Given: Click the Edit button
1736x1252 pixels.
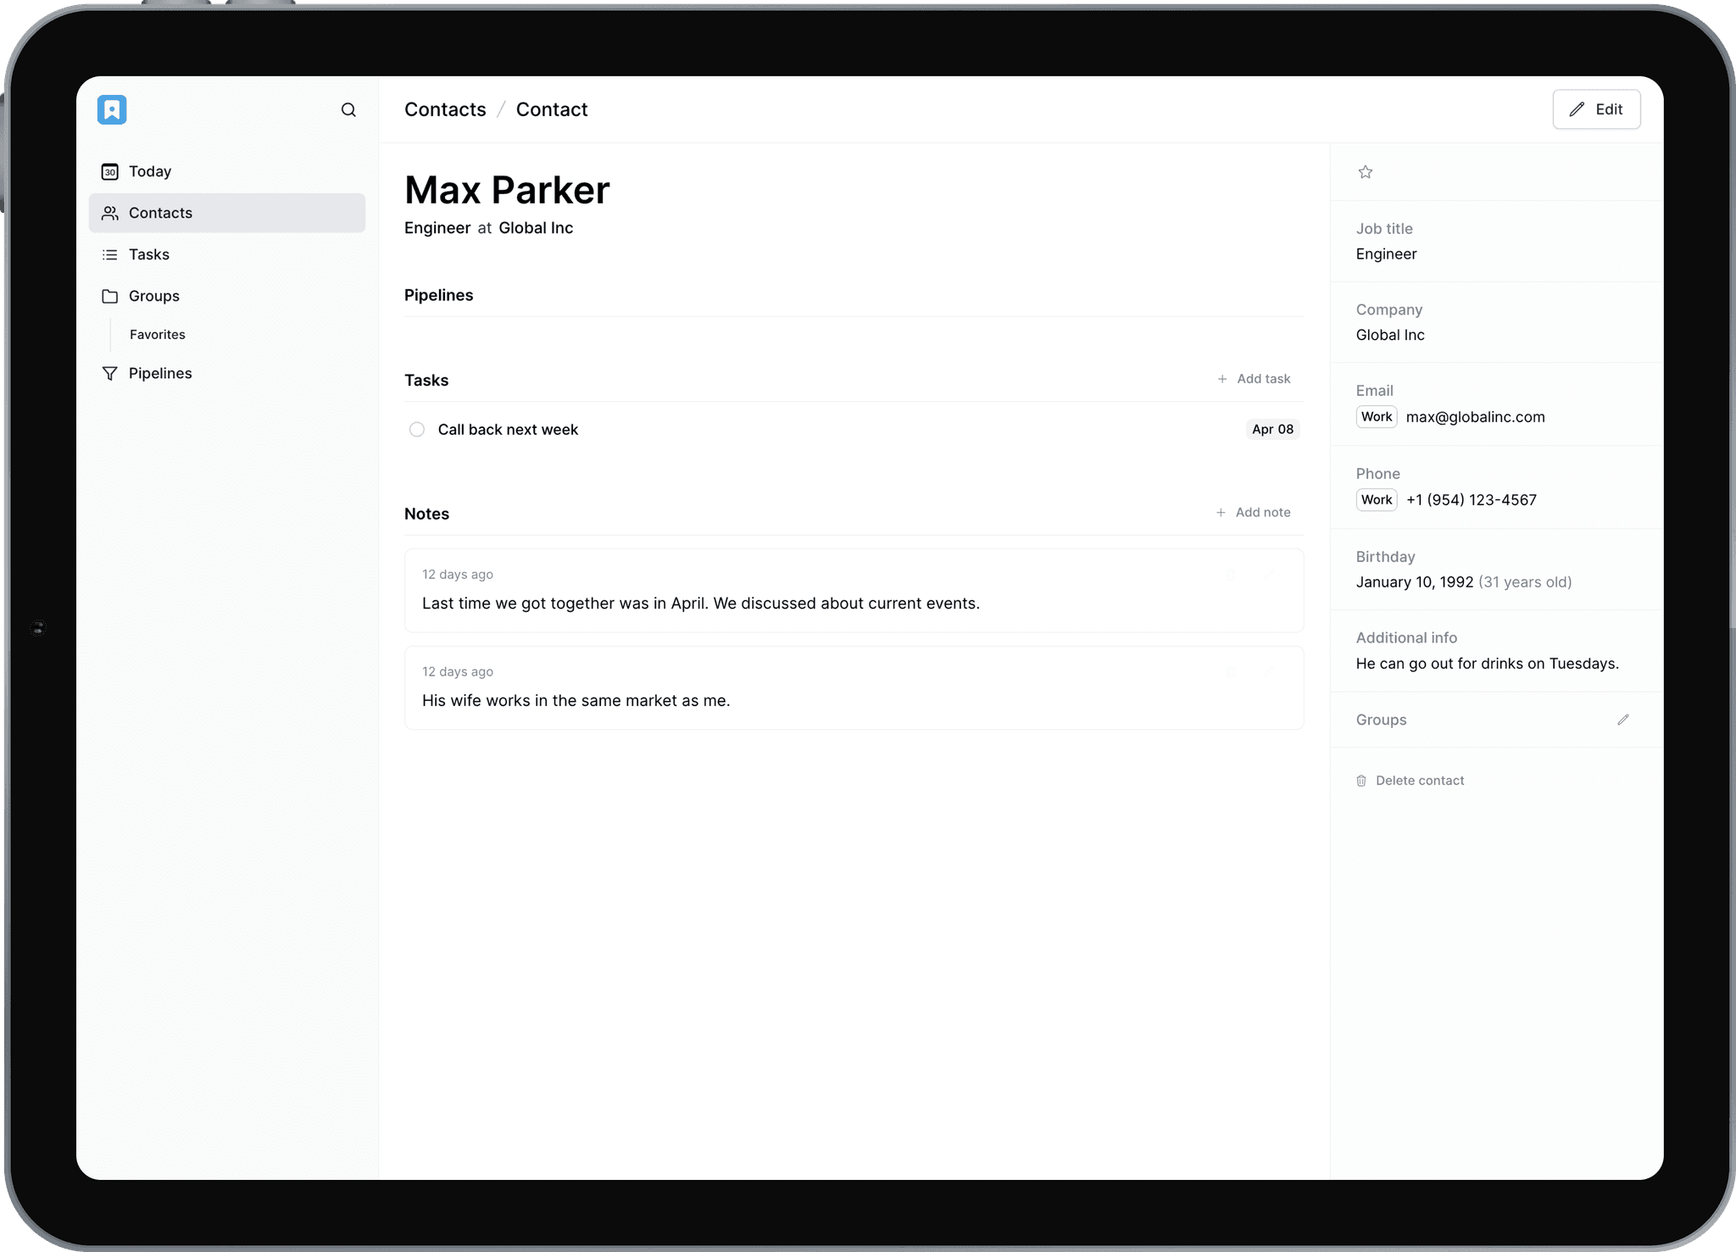Looking at the screenshot, I should 1596,109.
